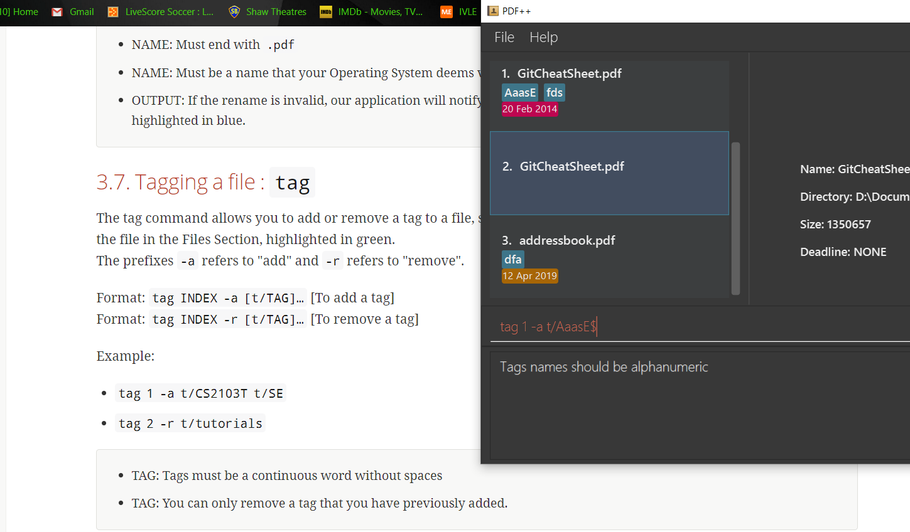This screenshot has width=910, height=532.
Task: Click the 'Size: 1350657' detail
Action: (x=835, y=225)
